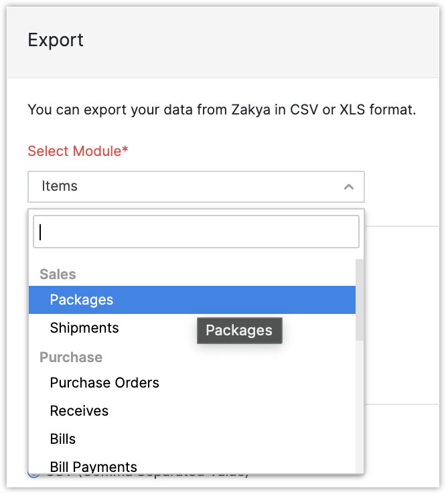Select the Bills module option
The image size is (446, 494).
tap(63, 439)
